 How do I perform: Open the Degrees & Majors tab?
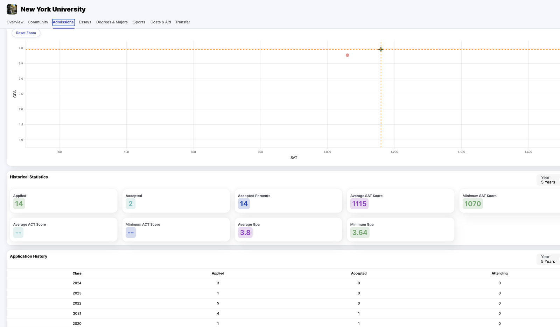[112, 22]
